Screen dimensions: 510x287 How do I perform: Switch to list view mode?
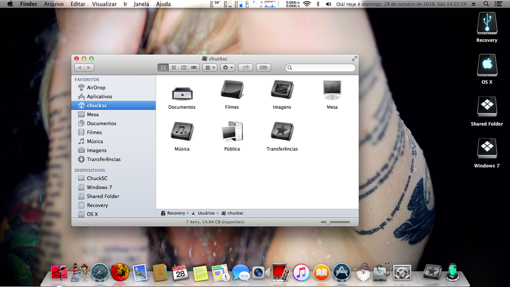pos(173,67)
